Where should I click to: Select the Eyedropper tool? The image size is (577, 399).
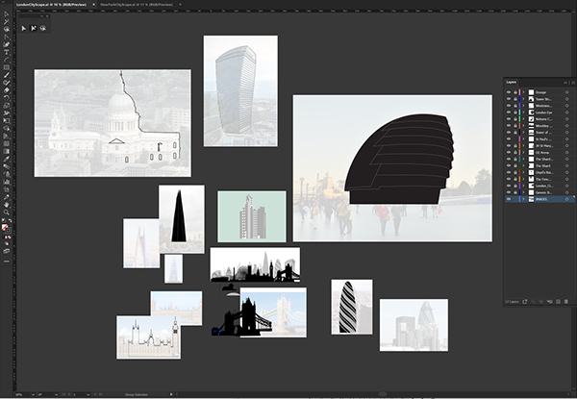pyautogui.click(x=7, y=159)
